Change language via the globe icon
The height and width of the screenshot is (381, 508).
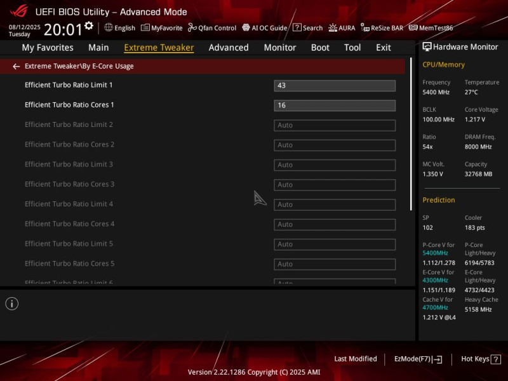(109, 27)
